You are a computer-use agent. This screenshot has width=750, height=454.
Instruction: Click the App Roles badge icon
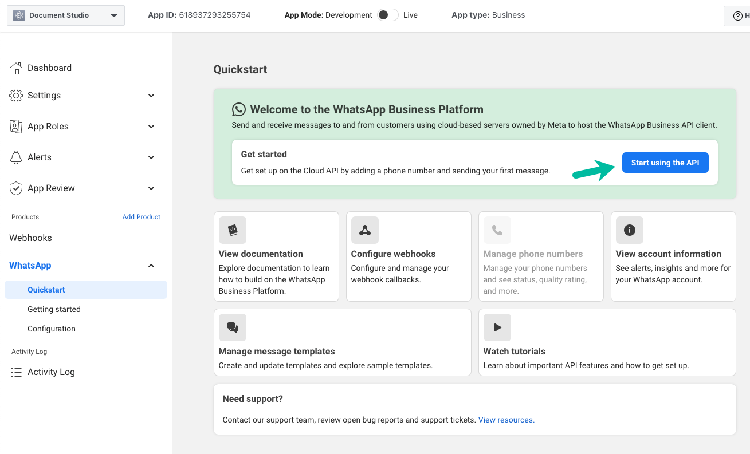(x=16, y=127)
